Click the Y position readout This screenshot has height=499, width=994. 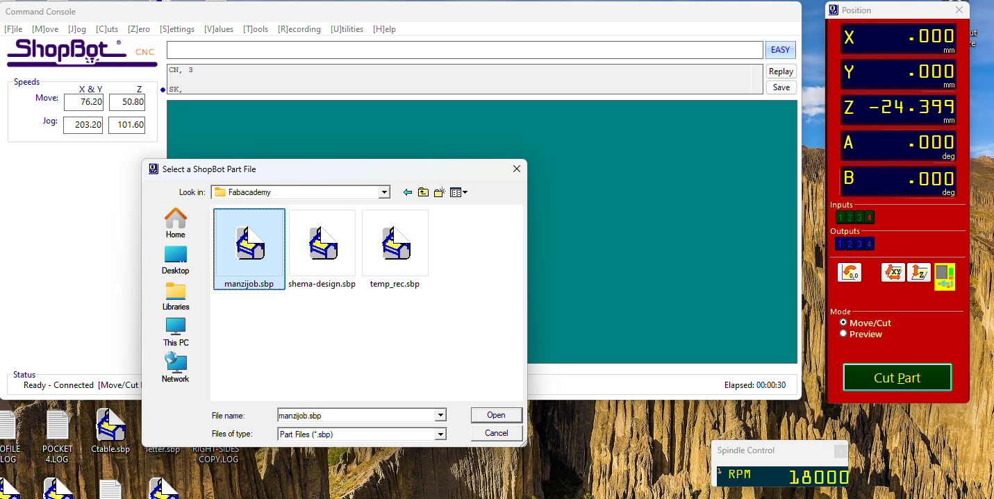coord(899,74)
